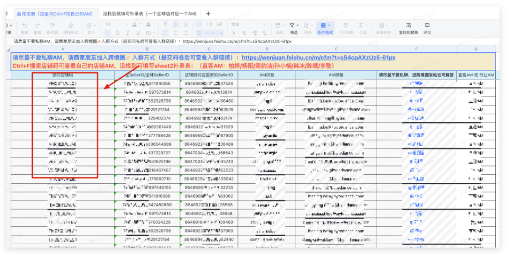Screen dimensions: 506x254
Task: Toggle italic formatting
Action: [128, 33]
